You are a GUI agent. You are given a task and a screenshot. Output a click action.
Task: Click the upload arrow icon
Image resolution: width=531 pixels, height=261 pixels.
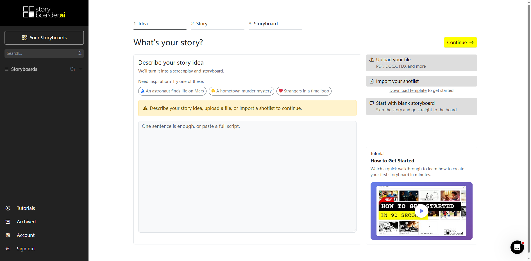coord(372,60)
